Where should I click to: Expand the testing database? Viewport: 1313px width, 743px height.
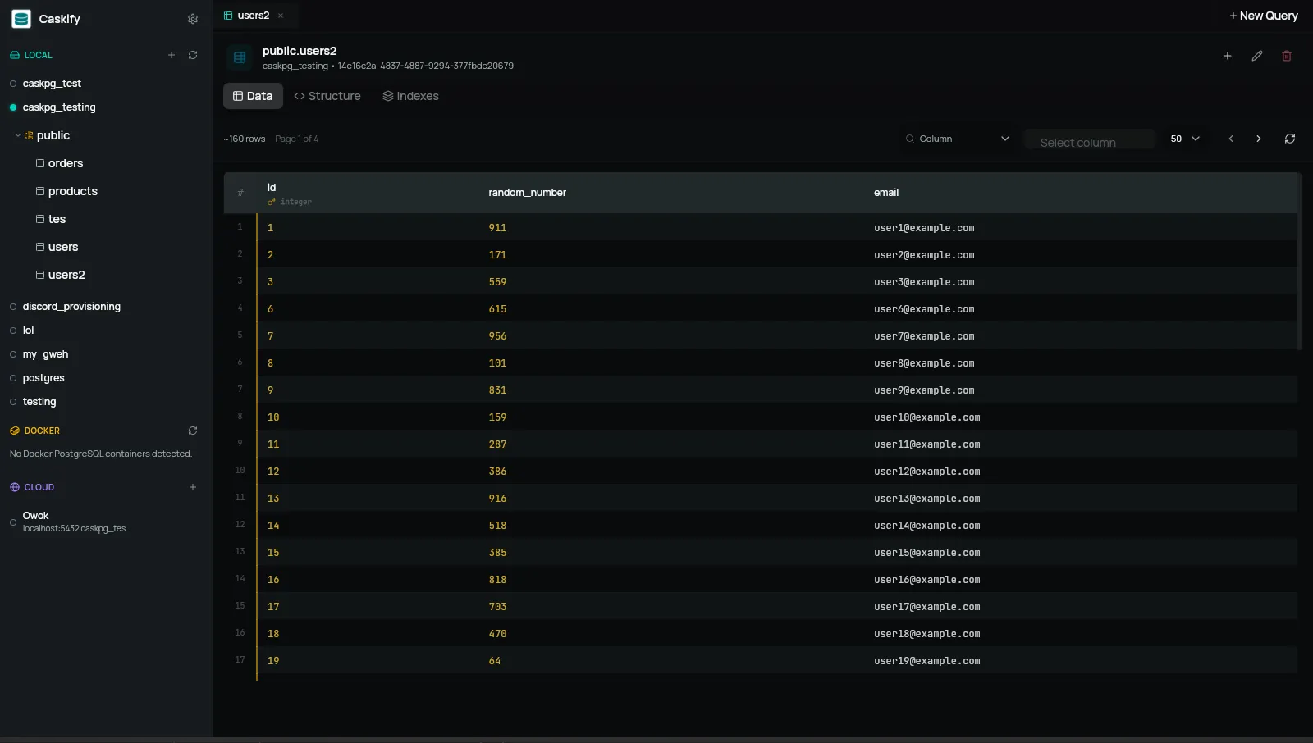(39, 402)
